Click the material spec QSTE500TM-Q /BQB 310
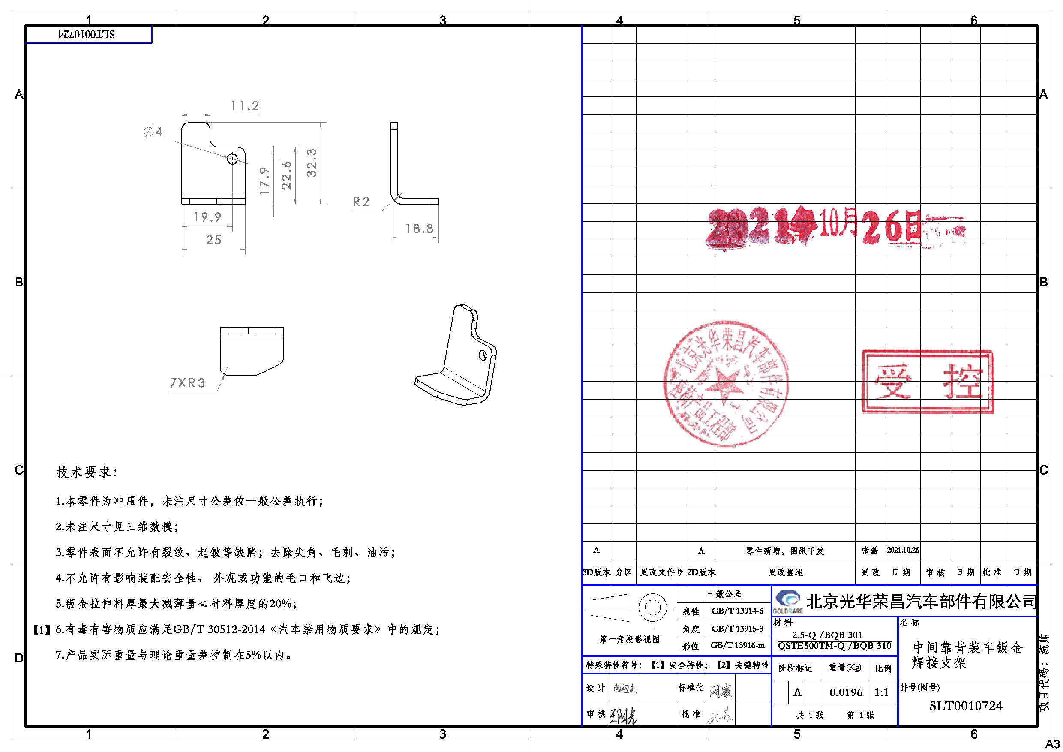 [x=834, y=646]
